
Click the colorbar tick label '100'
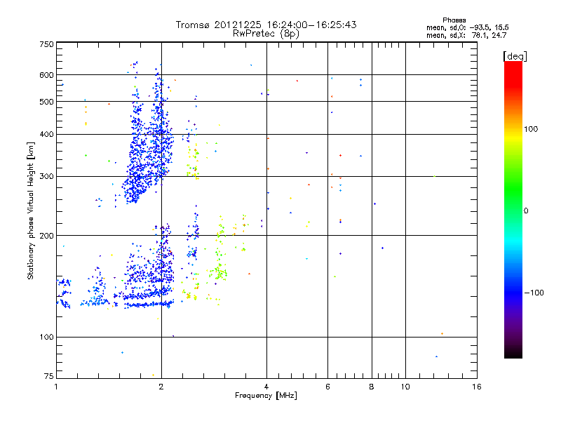pyautogui.click(x=531, y=129)
